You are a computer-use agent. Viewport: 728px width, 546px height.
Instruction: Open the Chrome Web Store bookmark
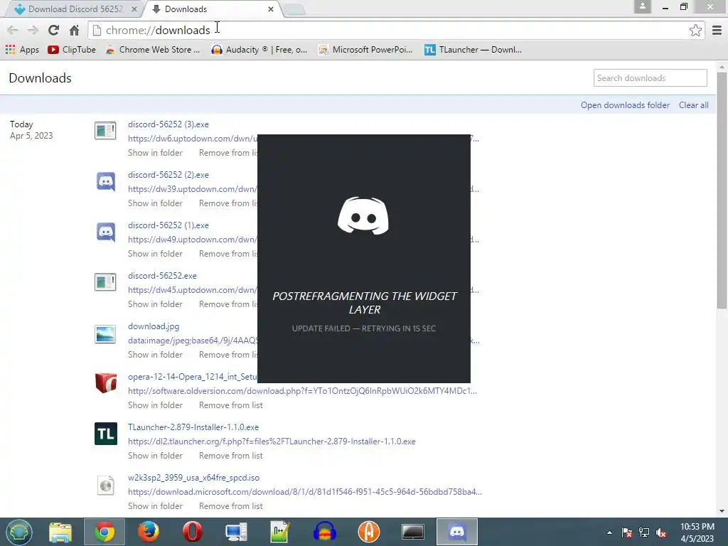153,50
